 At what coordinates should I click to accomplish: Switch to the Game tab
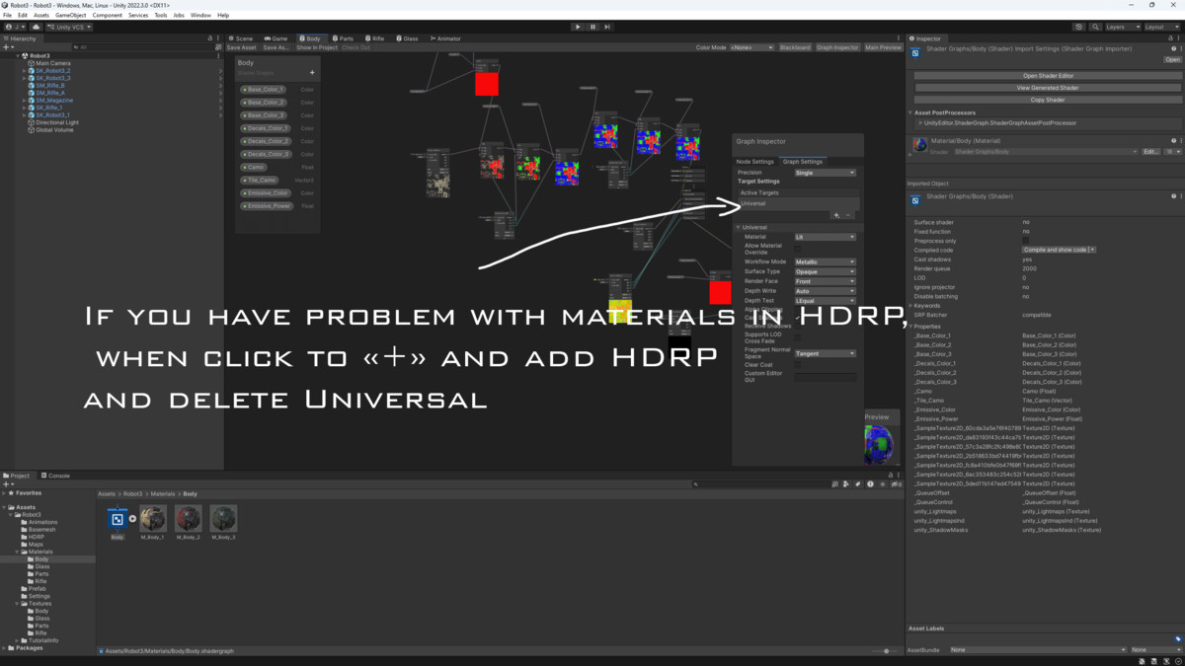(x=276, y=38)
